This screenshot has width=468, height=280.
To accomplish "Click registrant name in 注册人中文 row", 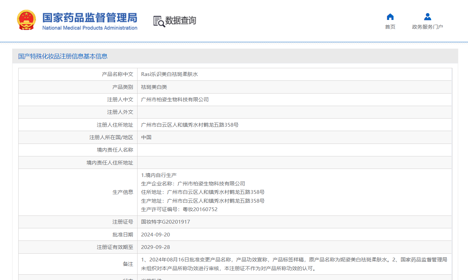I will (x=175, y=100).
